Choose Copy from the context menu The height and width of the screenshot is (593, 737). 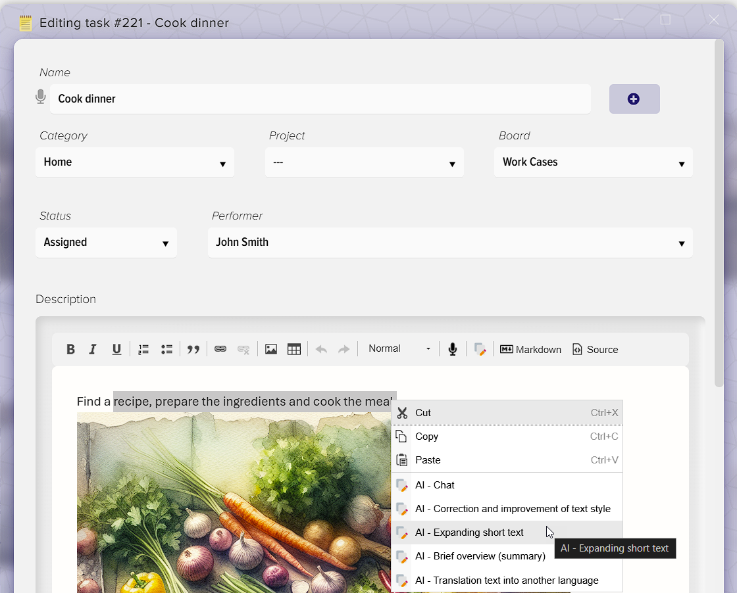[507, 437]
